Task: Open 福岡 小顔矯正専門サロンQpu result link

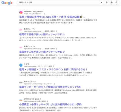Action: pyautogui.click(x=52, y=17)
